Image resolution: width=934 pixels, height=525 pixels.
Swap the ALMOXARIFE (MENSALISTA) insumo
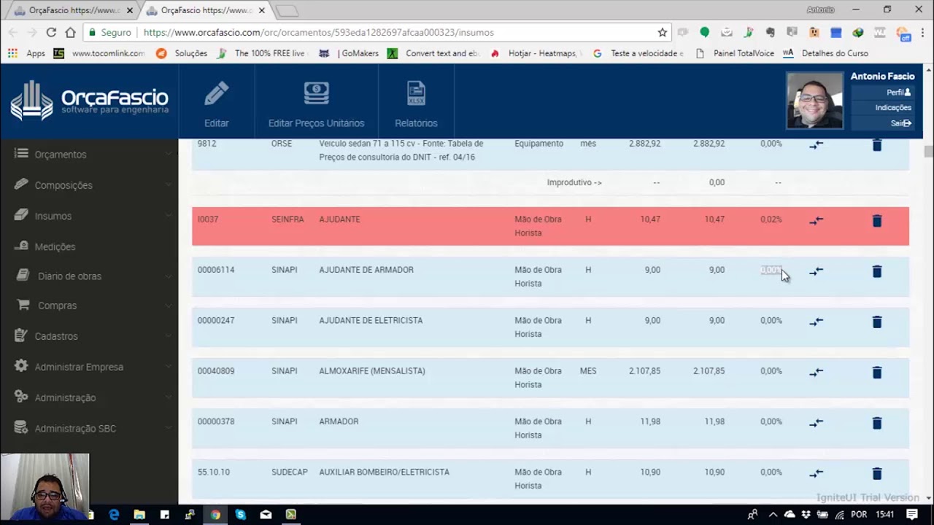click(816, 372)
